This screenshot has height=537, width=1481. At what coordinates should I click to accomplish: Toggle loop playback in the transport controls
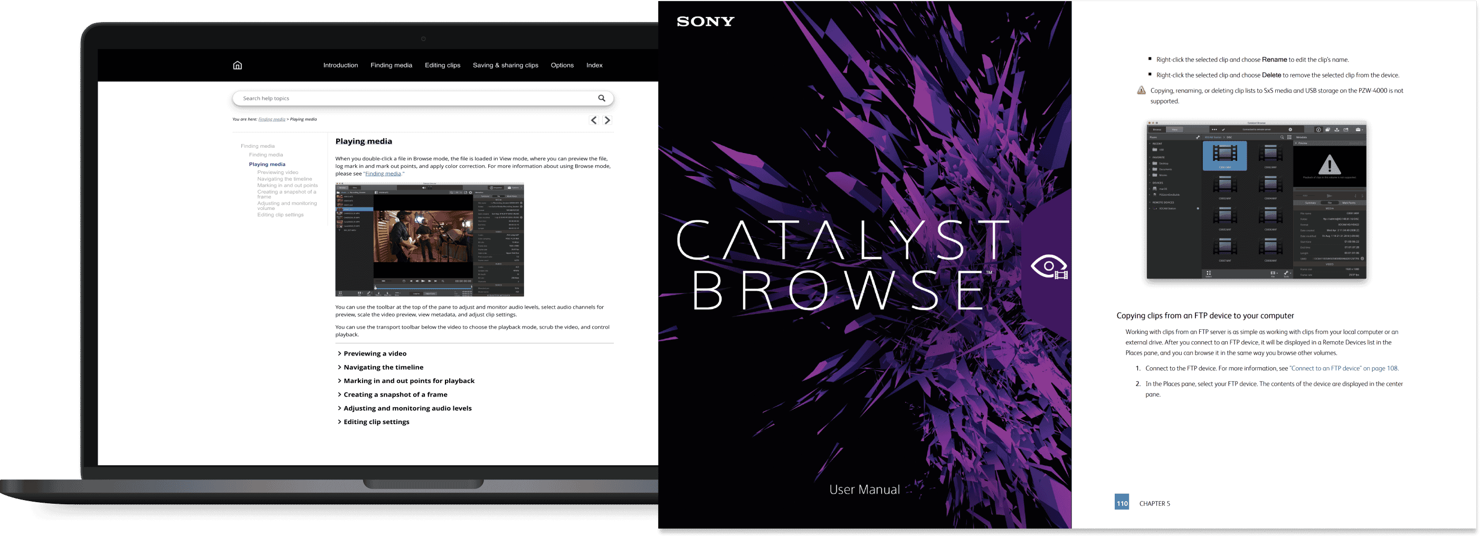443,281
